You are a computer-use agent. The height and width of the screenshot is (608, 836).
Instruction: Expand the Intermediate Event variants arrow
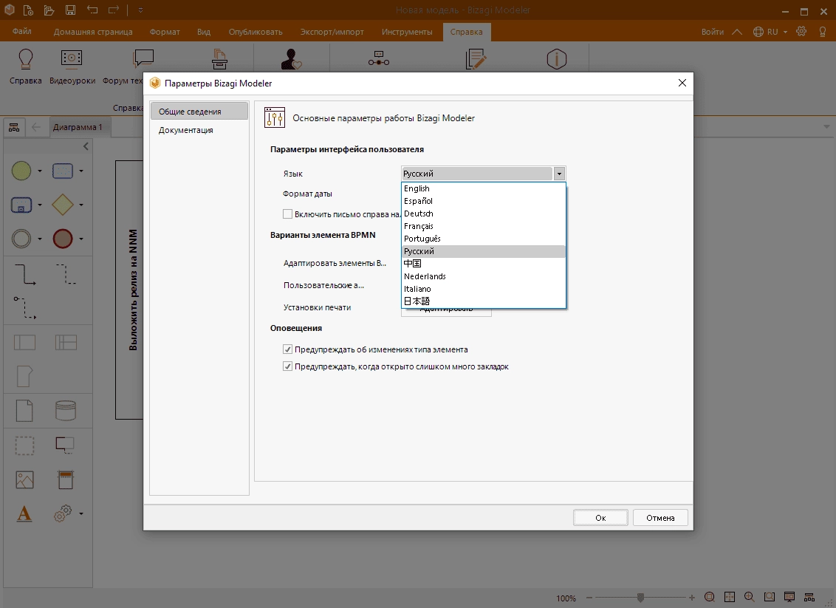[x=40, y=239]
